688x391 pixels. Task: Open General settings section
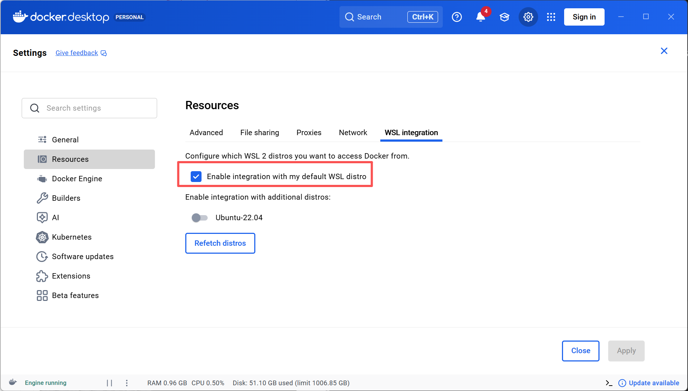(89, 139)
